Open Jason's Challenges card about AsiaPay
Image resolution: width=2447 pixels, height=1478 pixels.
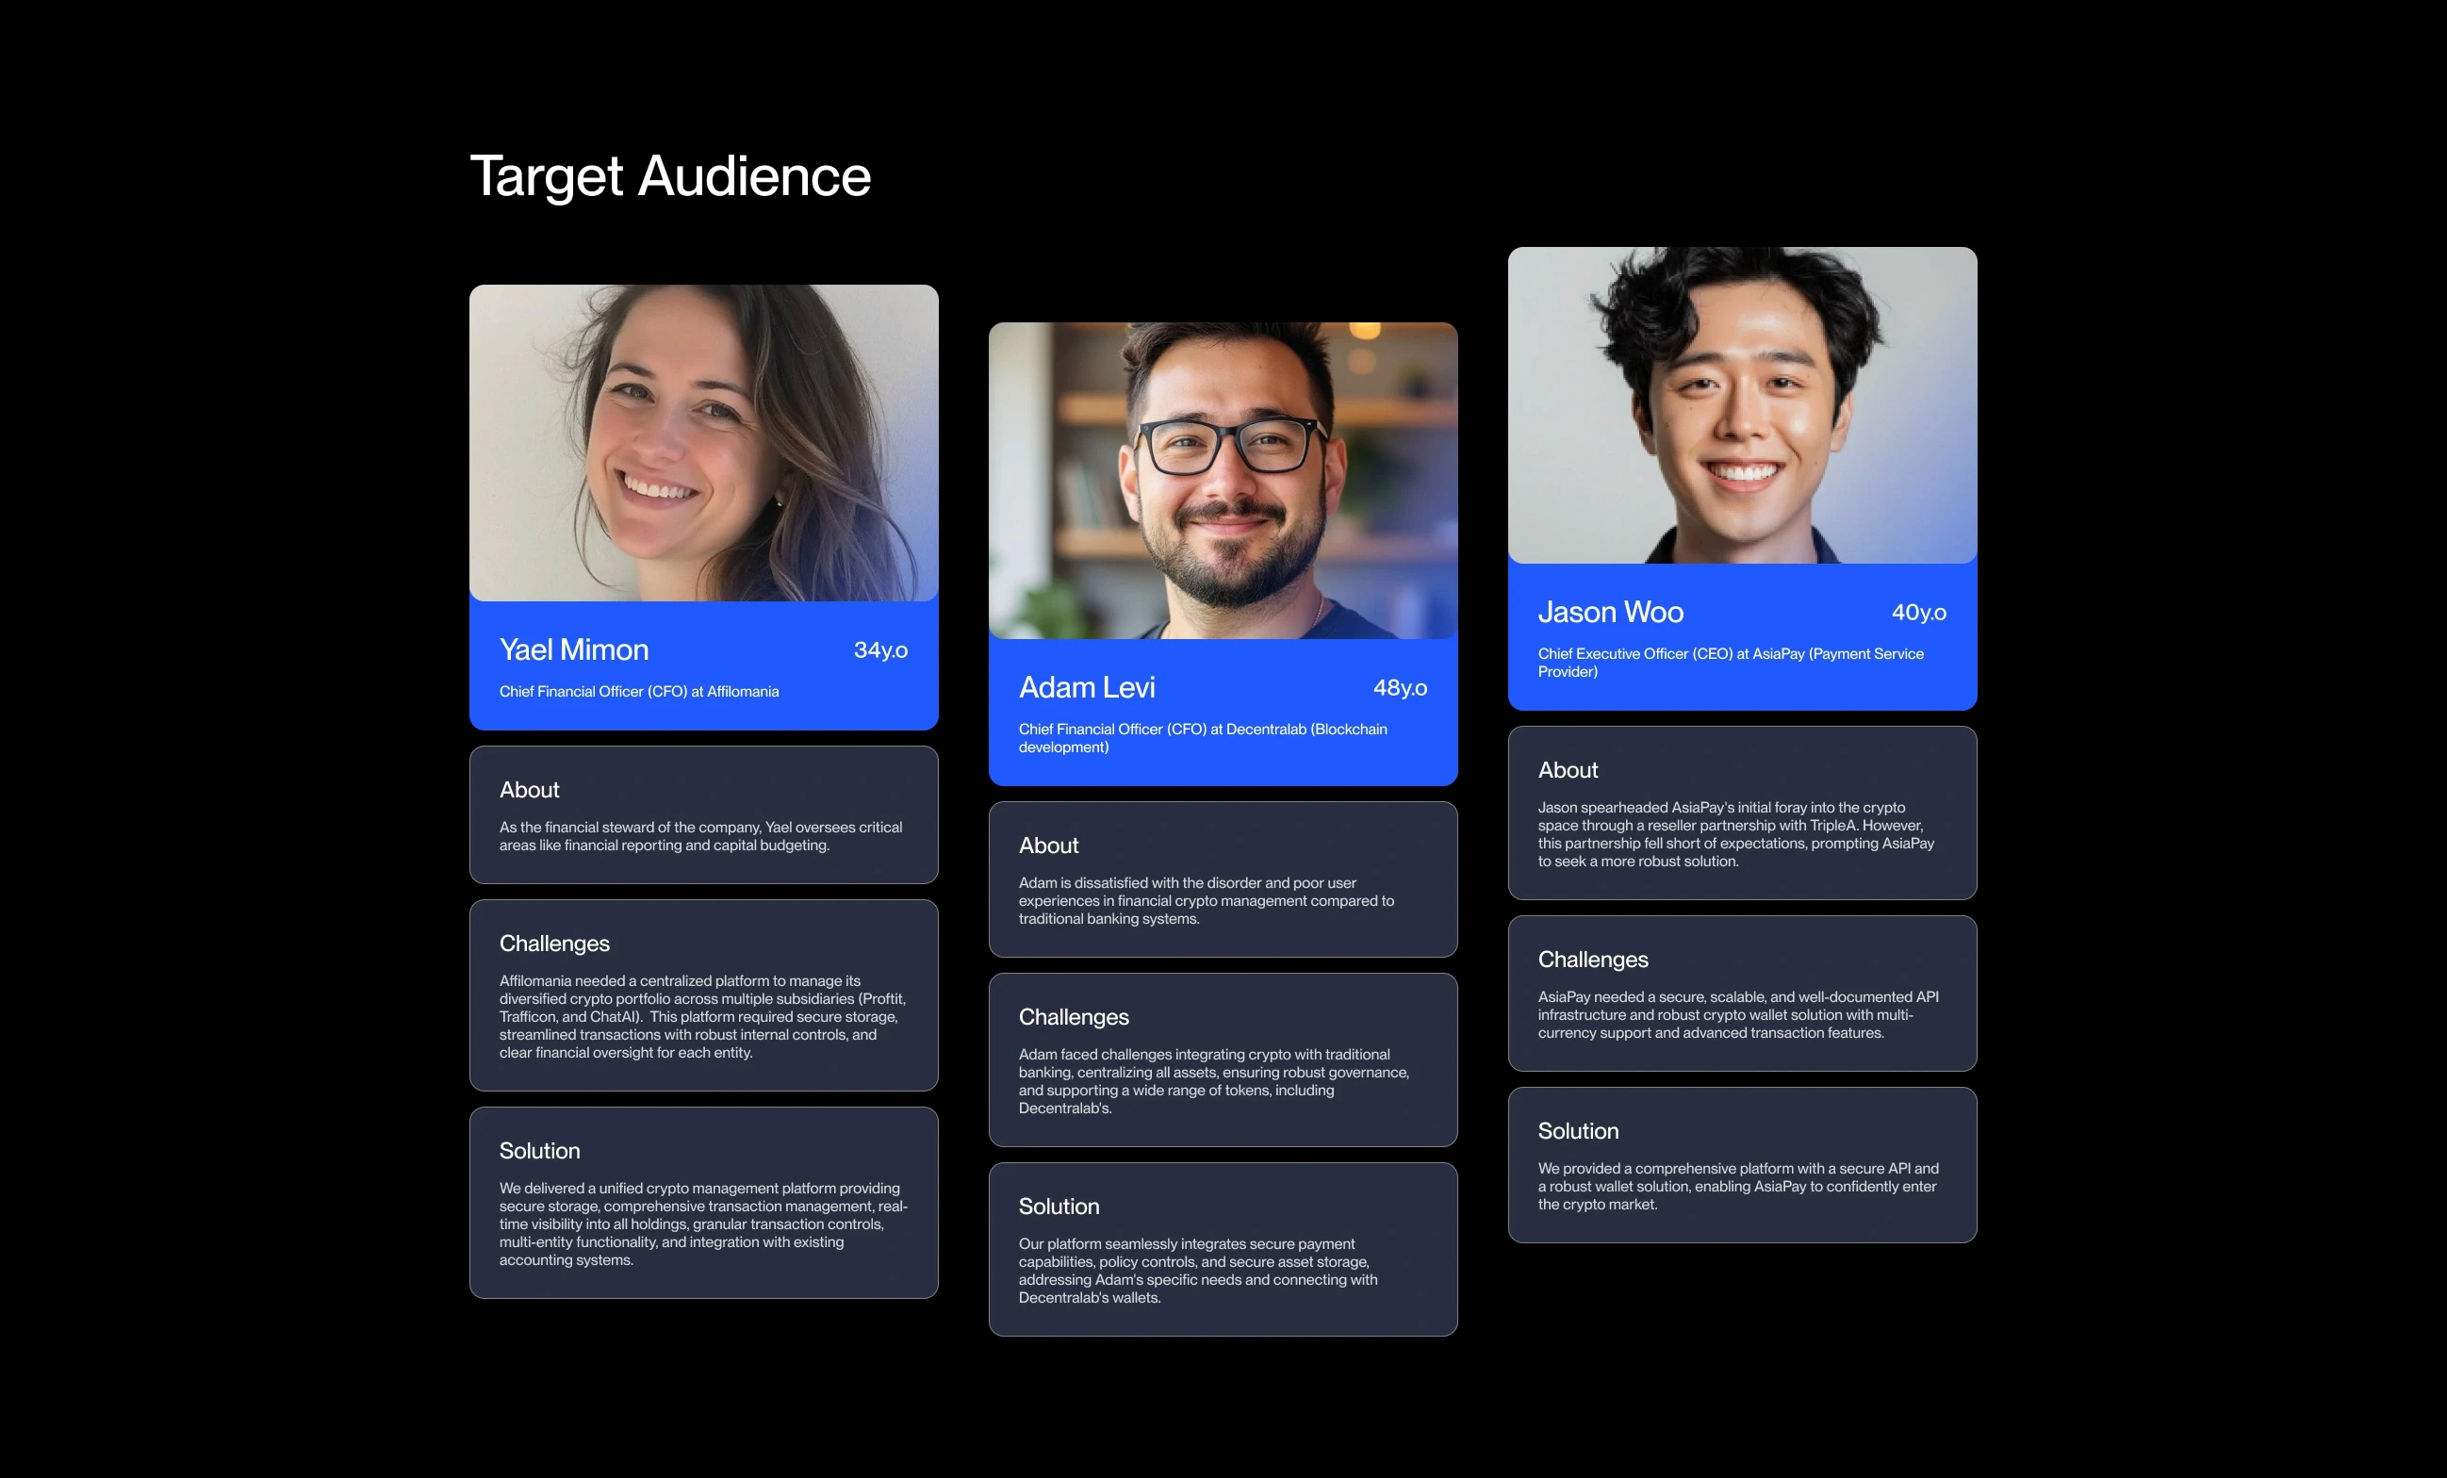[1742, 994]
